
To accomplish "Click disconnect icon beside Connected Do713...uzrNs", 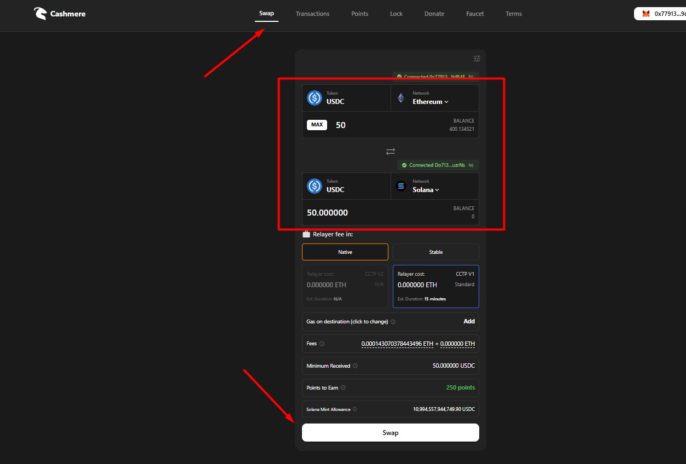I will coord(471,165).
